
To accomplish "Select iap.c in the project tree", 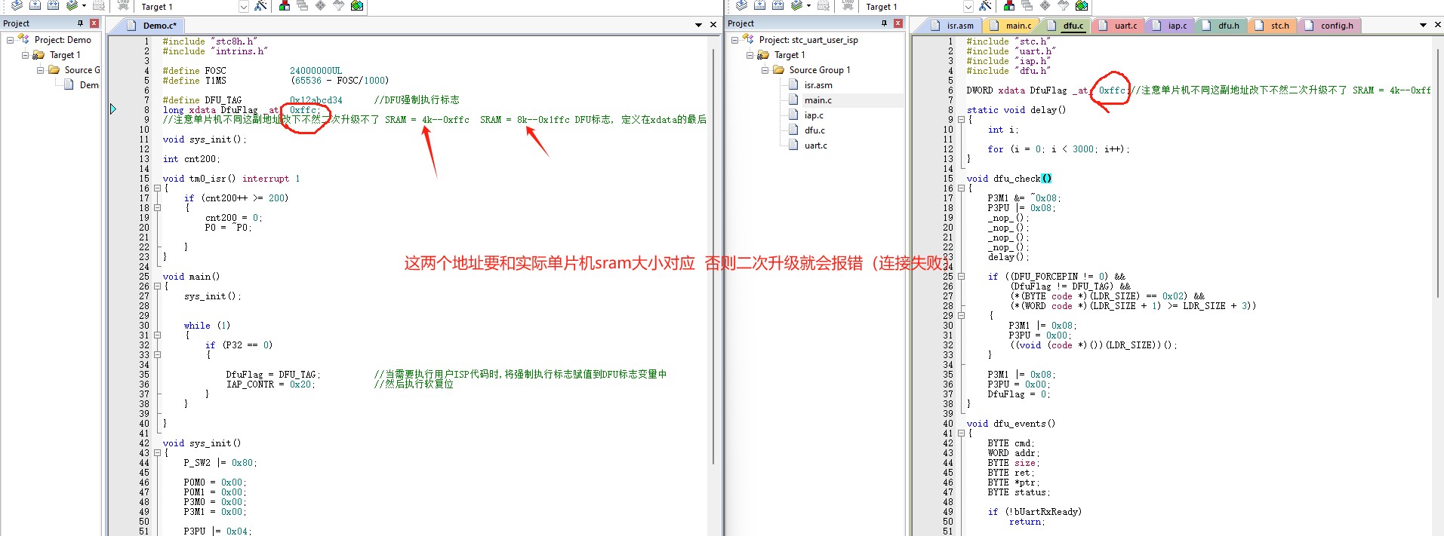I will (814, 115).
